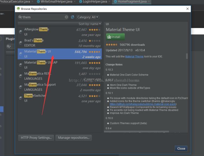Click the ThemeSwitcher plugin icon
Viewport: 204px width, 156px height.
click(21, 98)
